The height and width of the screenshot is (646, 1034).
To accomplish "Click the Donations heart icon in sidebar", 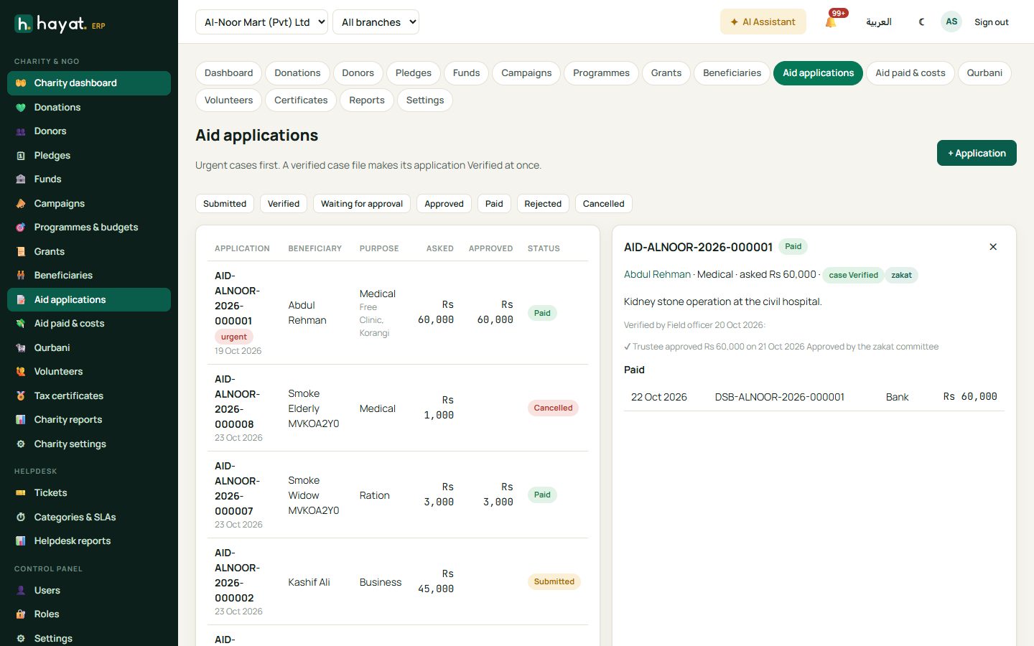I will pos(21,107).
